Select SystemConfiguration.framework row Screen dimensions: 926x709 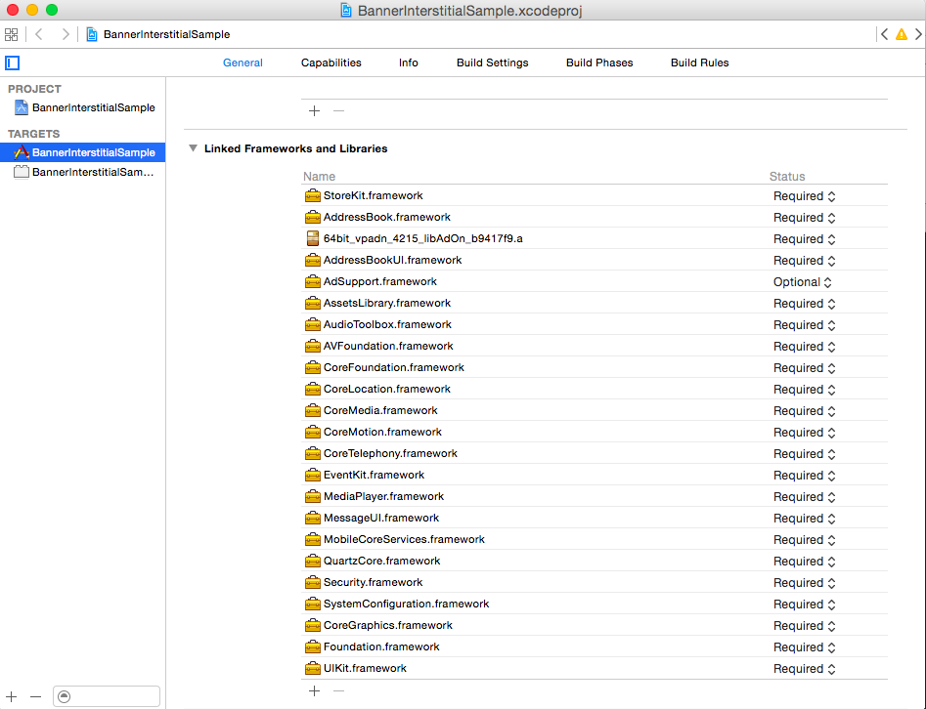(x=595, y=604)
